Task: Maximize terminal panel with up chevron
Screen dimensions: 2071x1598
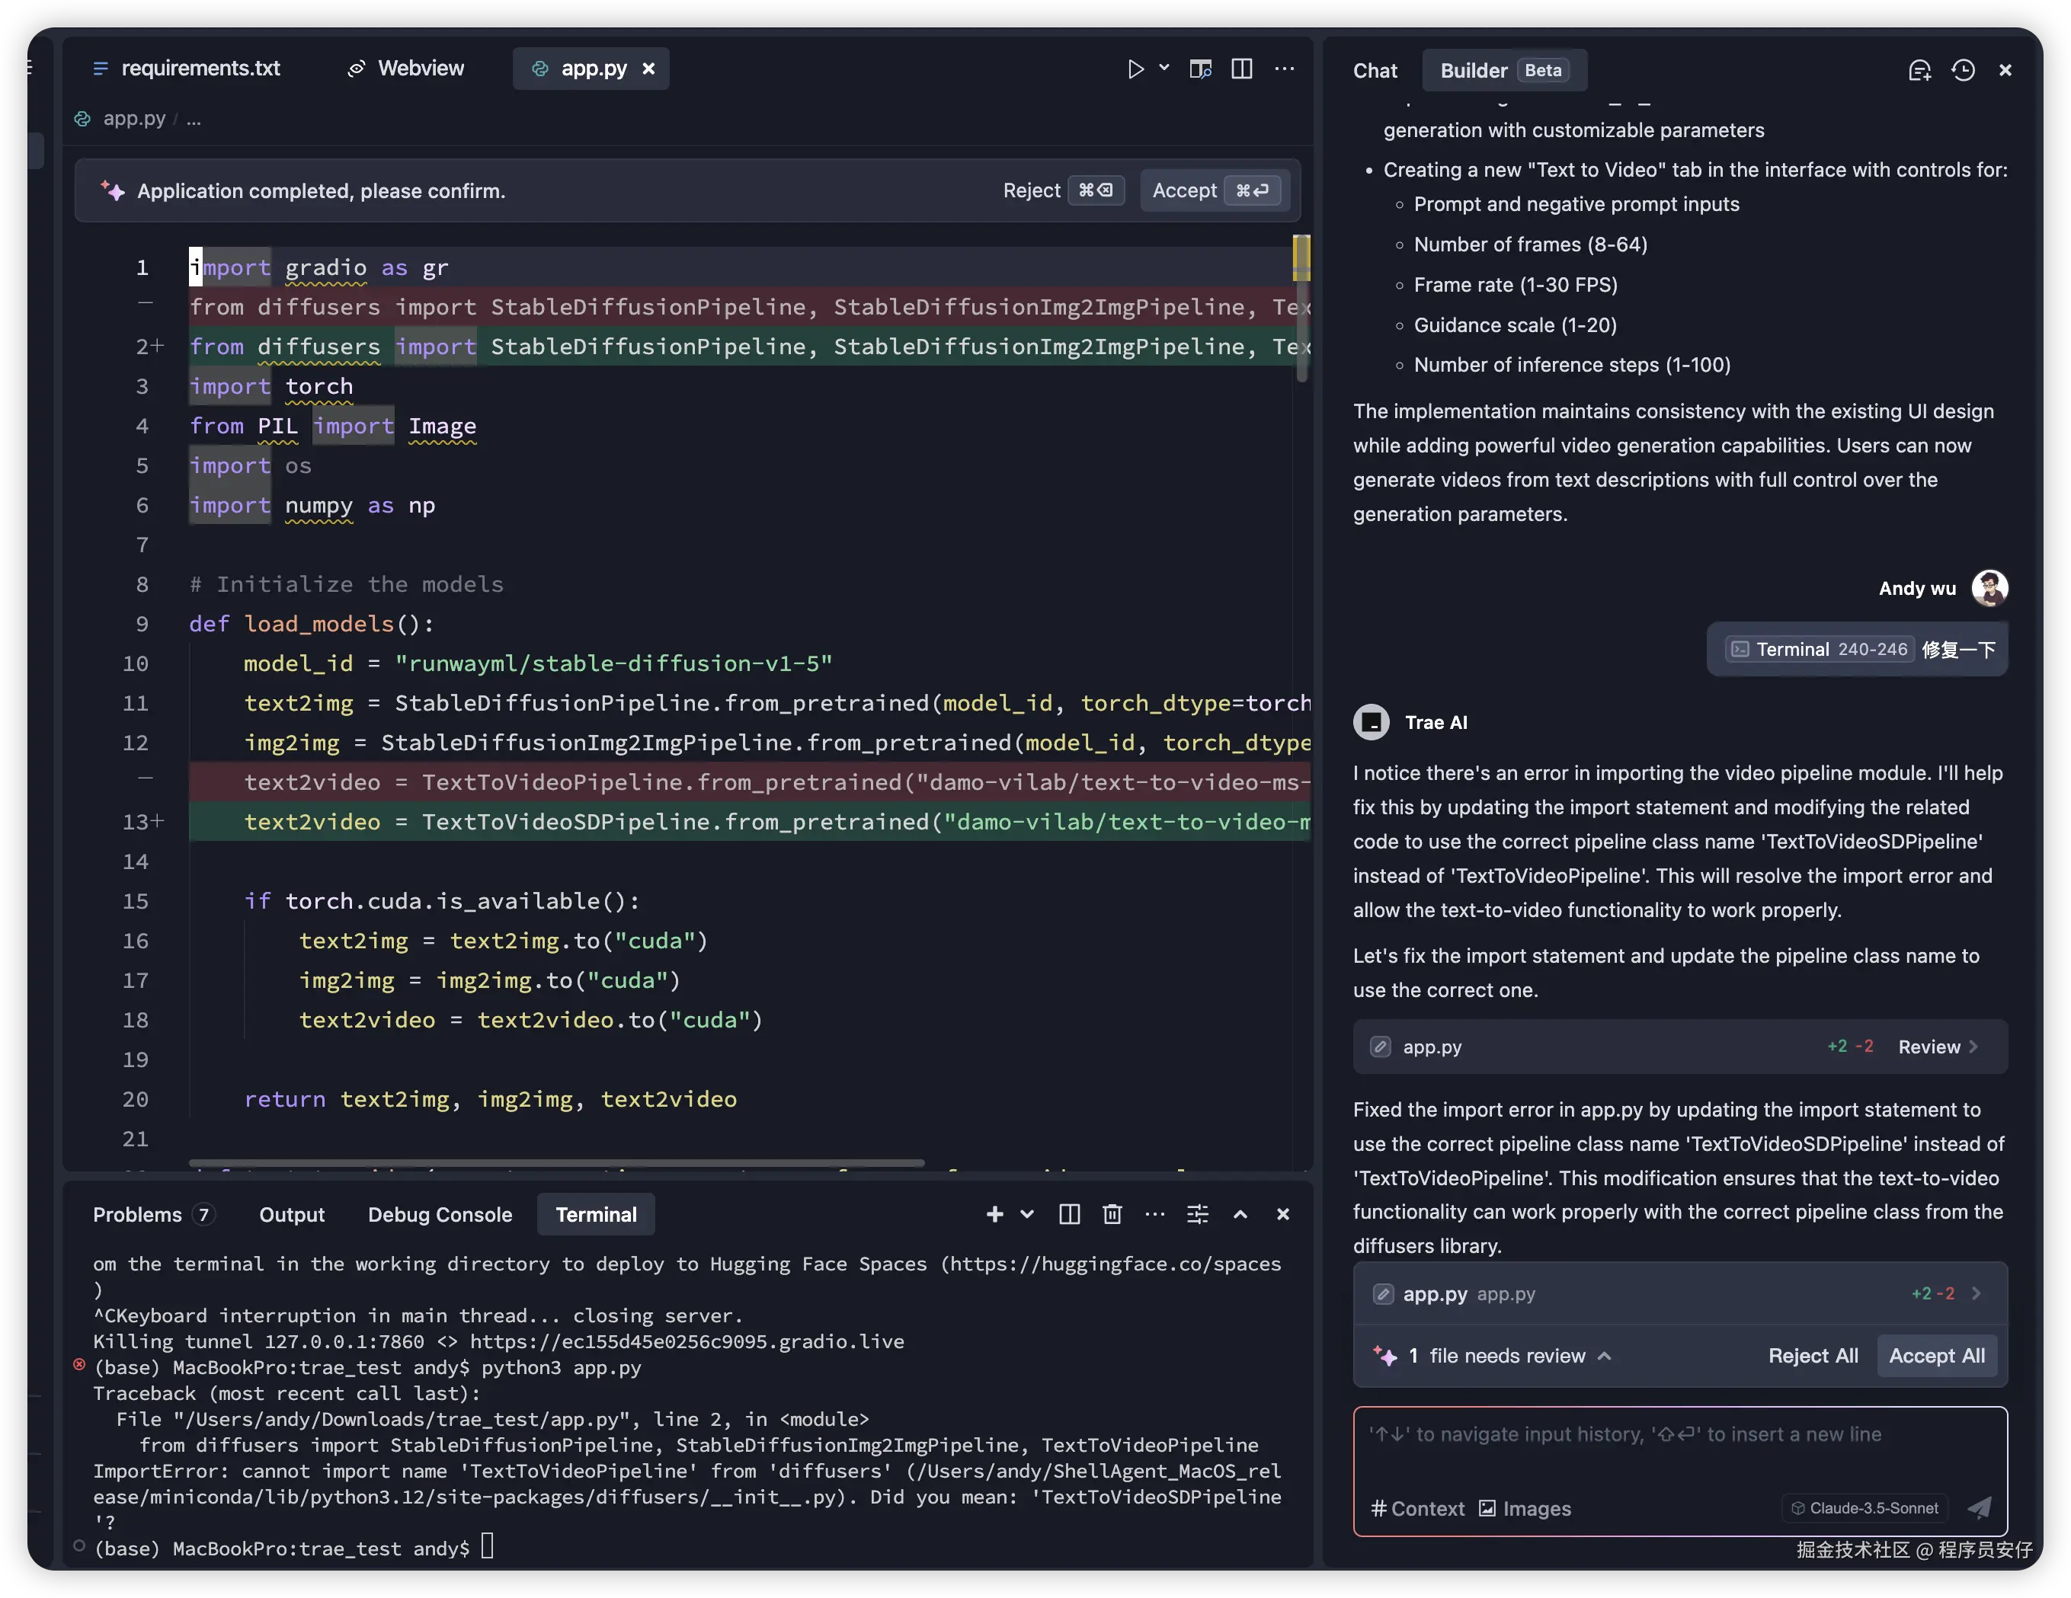Action: (1240, 1214)
